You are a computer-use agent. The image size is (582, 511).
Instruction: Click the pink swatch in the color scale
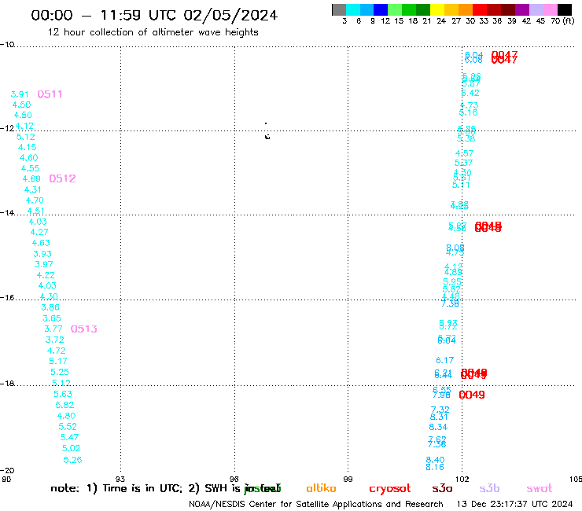click(x=550, y=9)
